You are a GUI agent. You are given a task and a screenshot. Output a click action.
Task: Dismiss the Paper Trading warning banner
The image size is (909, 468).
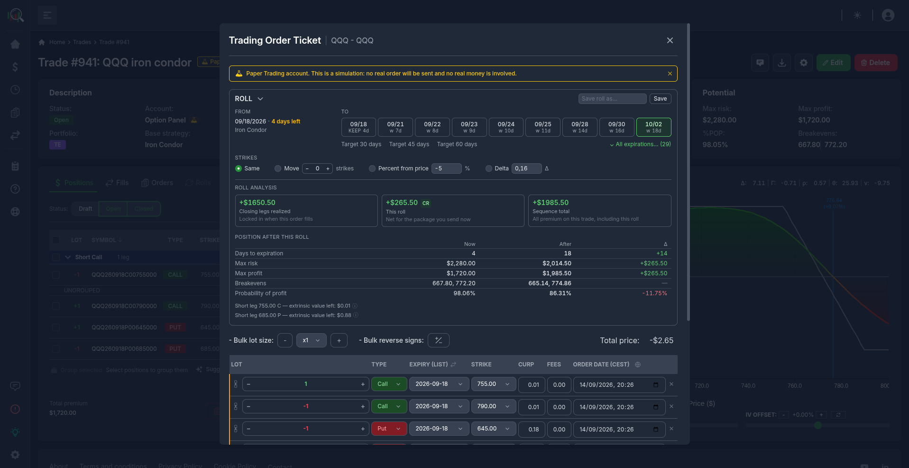[x=670, y=74]
